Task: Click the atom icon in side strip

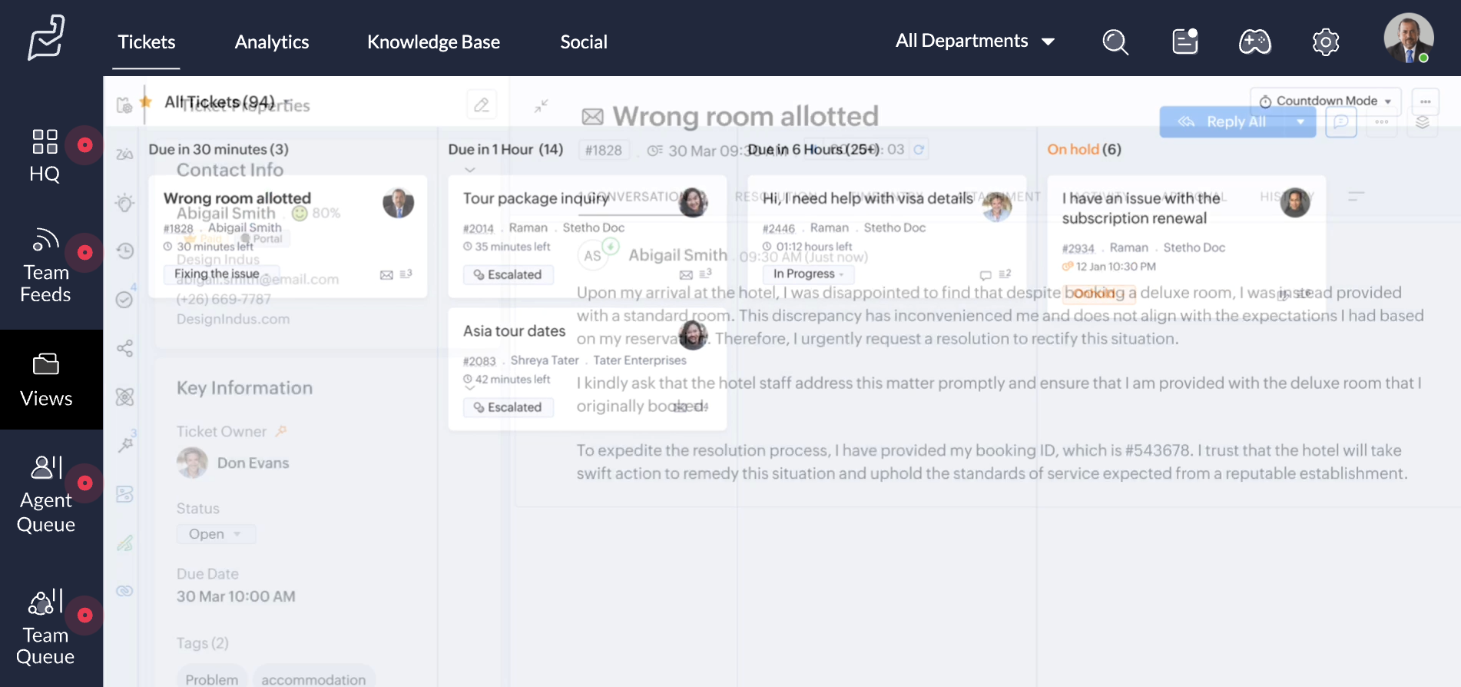Action: [124, 397]
